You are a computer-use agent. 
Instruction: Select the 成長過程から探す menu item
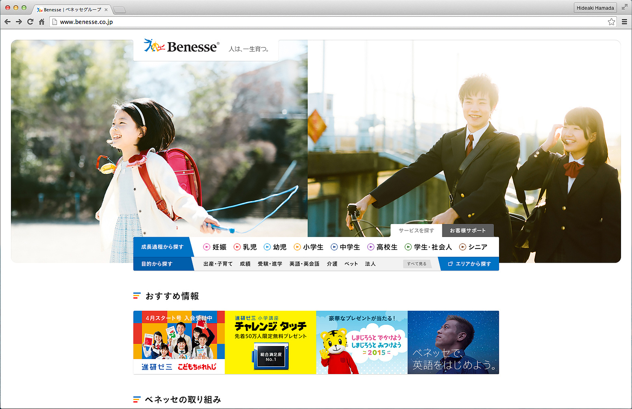click(x=162, y=247)
